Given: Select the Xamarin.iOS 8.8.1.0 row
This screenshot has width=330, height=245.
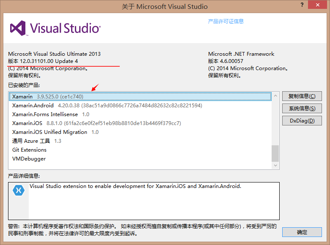Looking at the screenshot, I should (x=140, y=123).
